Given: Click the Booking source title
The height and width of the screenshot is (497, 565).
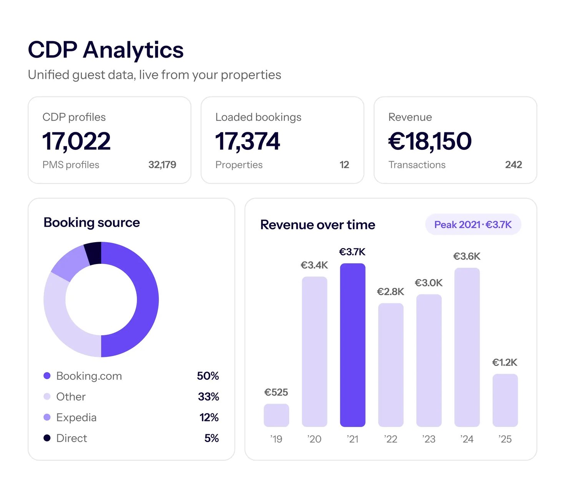Looking at the screenshot, I should [x=92, y=223].
